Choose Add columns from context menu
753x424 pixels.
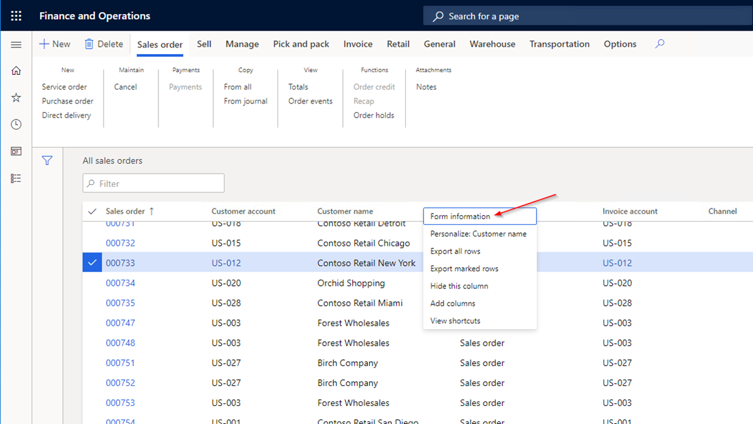pyautogui.click(x=479, y=303)
